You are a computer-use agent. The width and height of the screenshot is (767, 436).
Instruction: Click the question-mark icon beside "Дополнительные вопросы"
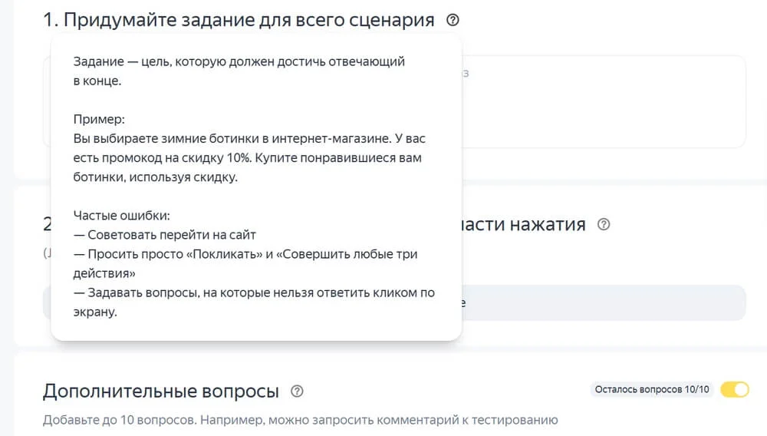(x=298, y=391)
